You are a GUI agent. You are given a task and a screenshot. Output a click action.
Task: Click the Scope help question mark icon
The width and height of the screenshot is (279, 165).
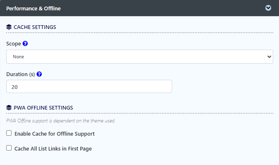tap(25, 43)
